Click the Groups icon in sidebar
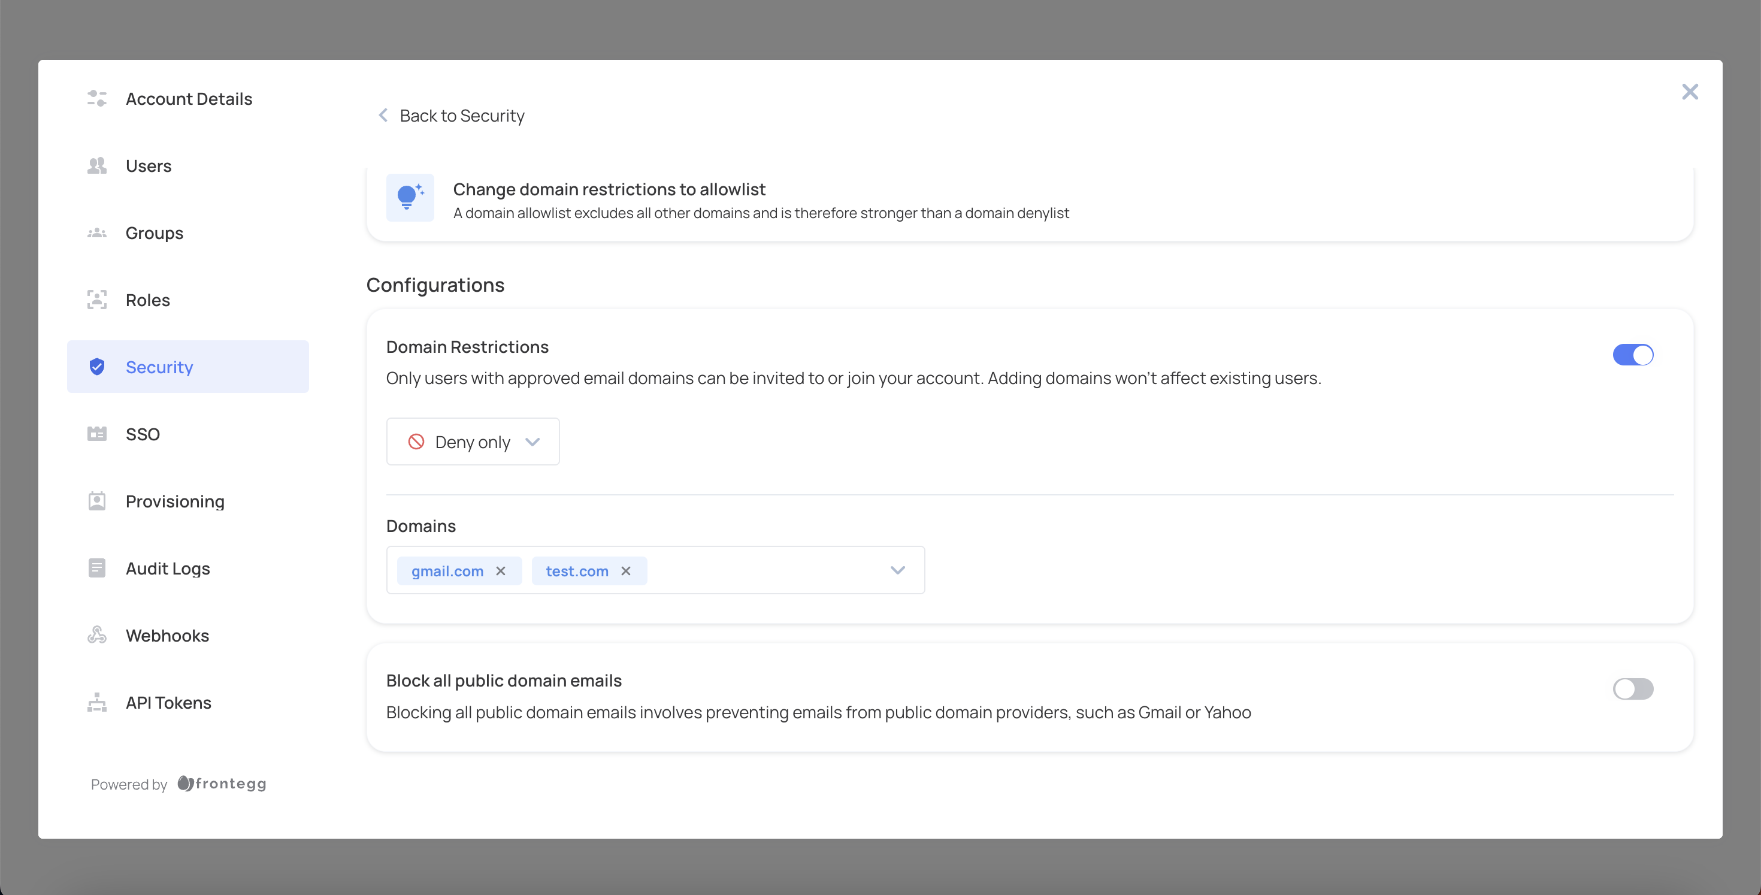This screenshot has width=1761, height=895. click(x=97, y=233)
